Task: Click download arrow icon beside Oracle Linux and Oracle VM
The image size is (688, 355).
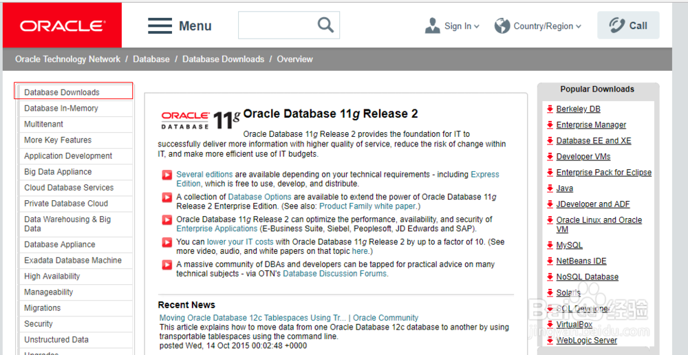Action: click(x=550, y=220)
